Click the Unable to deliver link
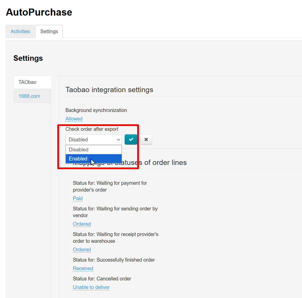Image resolution: width=302 pixels, height=298 pixels. click(x=91, y=287)
